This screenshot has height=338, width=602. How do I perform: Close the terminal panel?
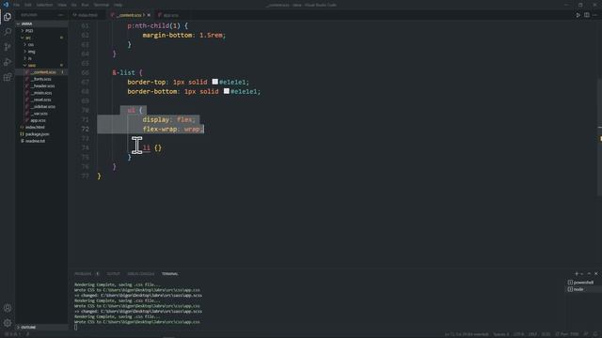[x=595, y=273]
